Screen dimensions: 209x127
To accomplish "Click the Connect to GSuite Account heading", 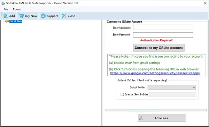I will coord(124,22).
